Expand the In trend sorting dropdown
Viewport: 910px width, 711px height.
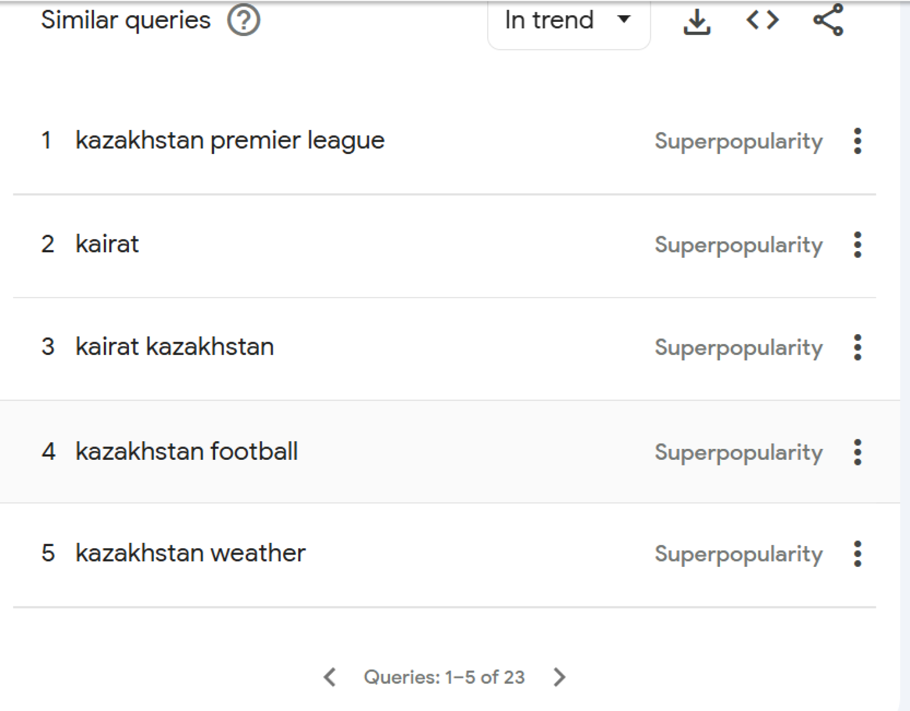pyautogui.click(x=568, y=20)
